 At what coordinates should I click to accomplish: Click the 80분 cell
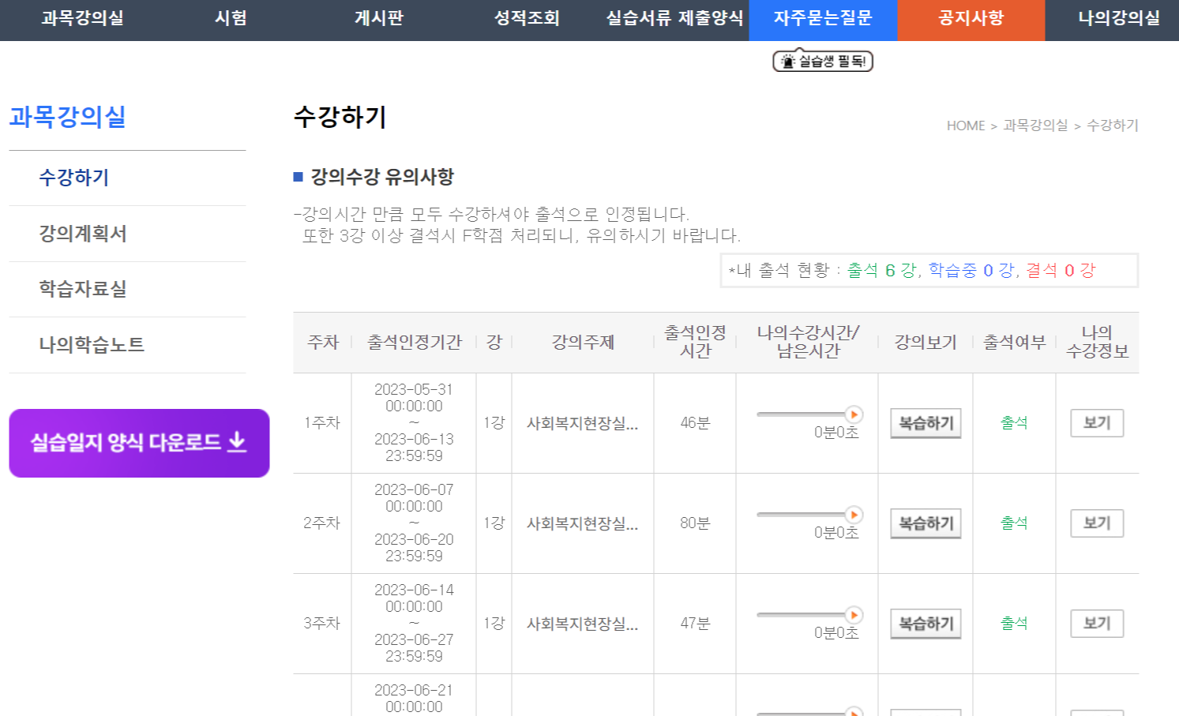pos(695,523)
